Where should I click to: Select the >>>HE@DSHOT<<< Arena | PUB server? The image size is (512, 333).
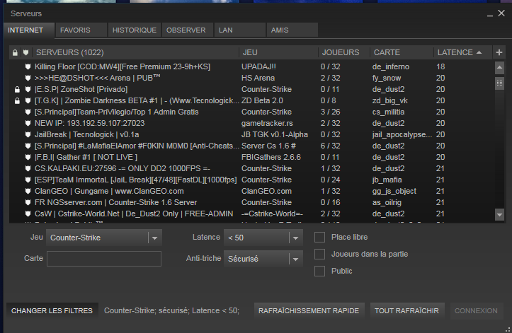97,78
